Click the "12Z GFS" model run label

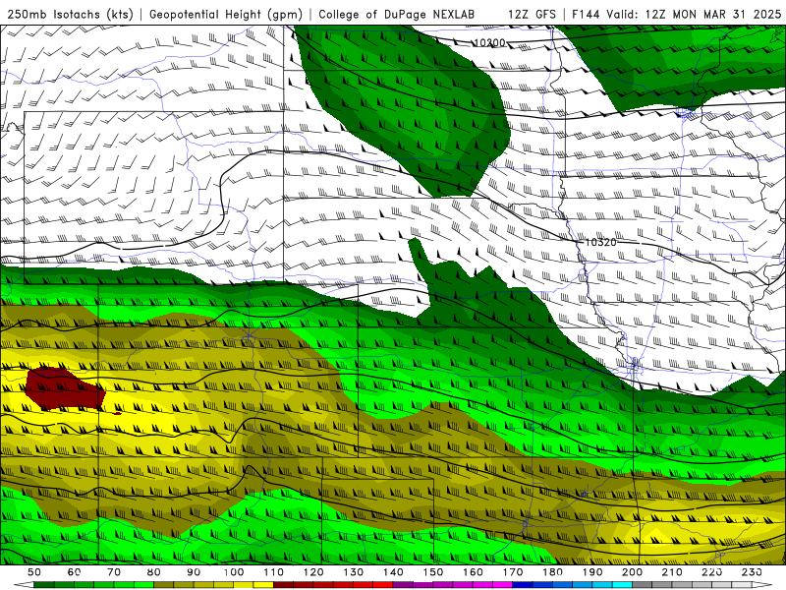[x=532, y=14]
